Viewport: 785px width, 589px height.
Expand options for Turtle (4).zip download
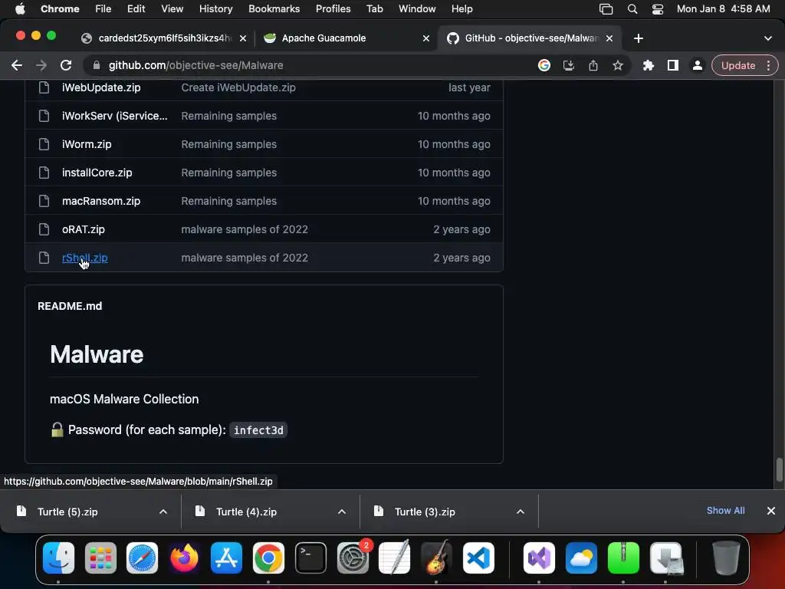[x=342, y=512]
